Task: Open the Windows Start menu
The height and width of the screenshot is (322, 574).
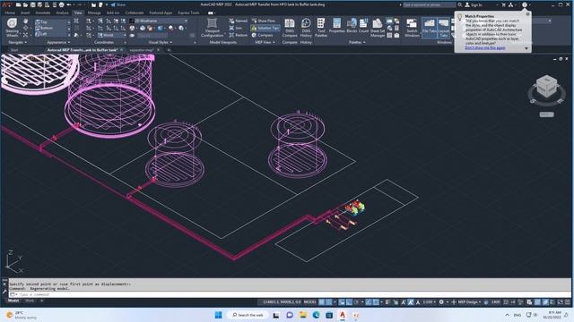Action: point(219,315)
